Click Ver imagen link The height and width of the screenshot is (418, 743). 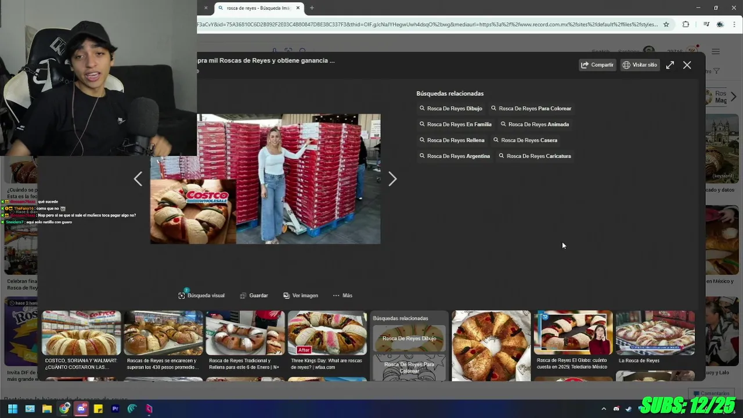tap(300, 296)
